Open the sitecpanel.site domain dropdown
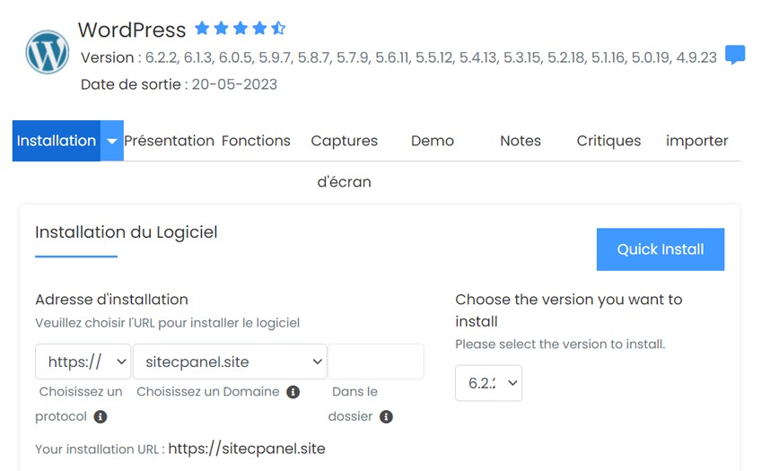This screenshot has height=471, width=761. [x=230, y=362]
